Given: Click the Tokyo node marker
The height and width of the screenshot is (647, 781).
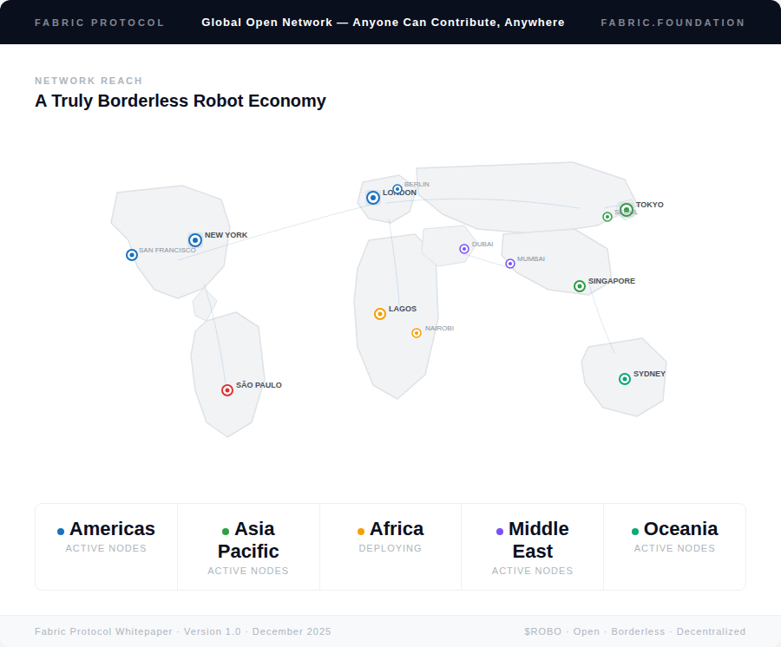Looking at the screenshot, I should point(627,210).
